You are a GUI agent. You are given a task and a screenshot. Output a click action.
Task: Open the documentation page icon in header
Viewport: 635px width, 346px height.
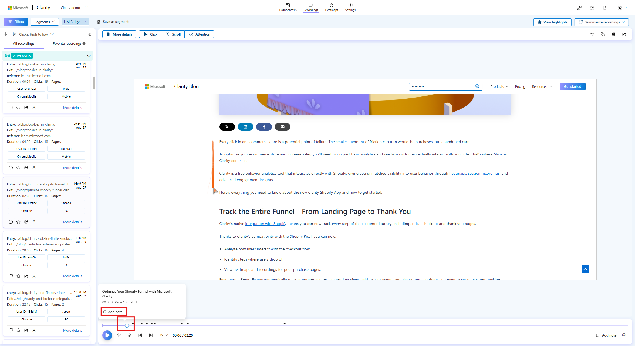(605, 8)
